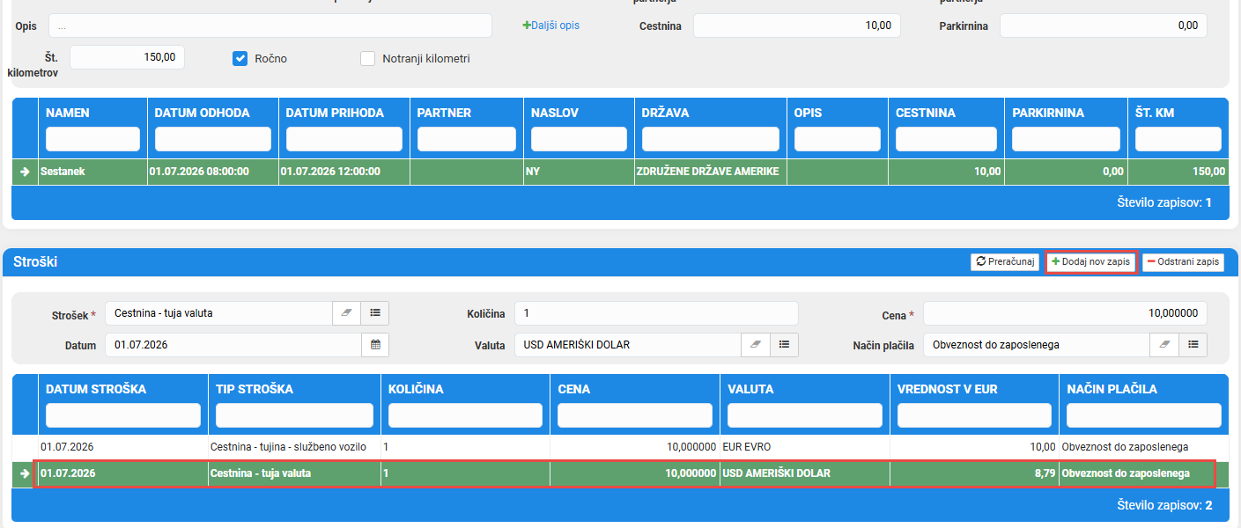1241x528 pixels.
Task: Open the Daljši opis link
Action: click(x=550, y=26)
